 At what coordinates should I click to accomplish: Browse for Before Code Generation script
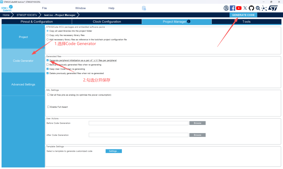pyautogui.click(x=198, y=123)
